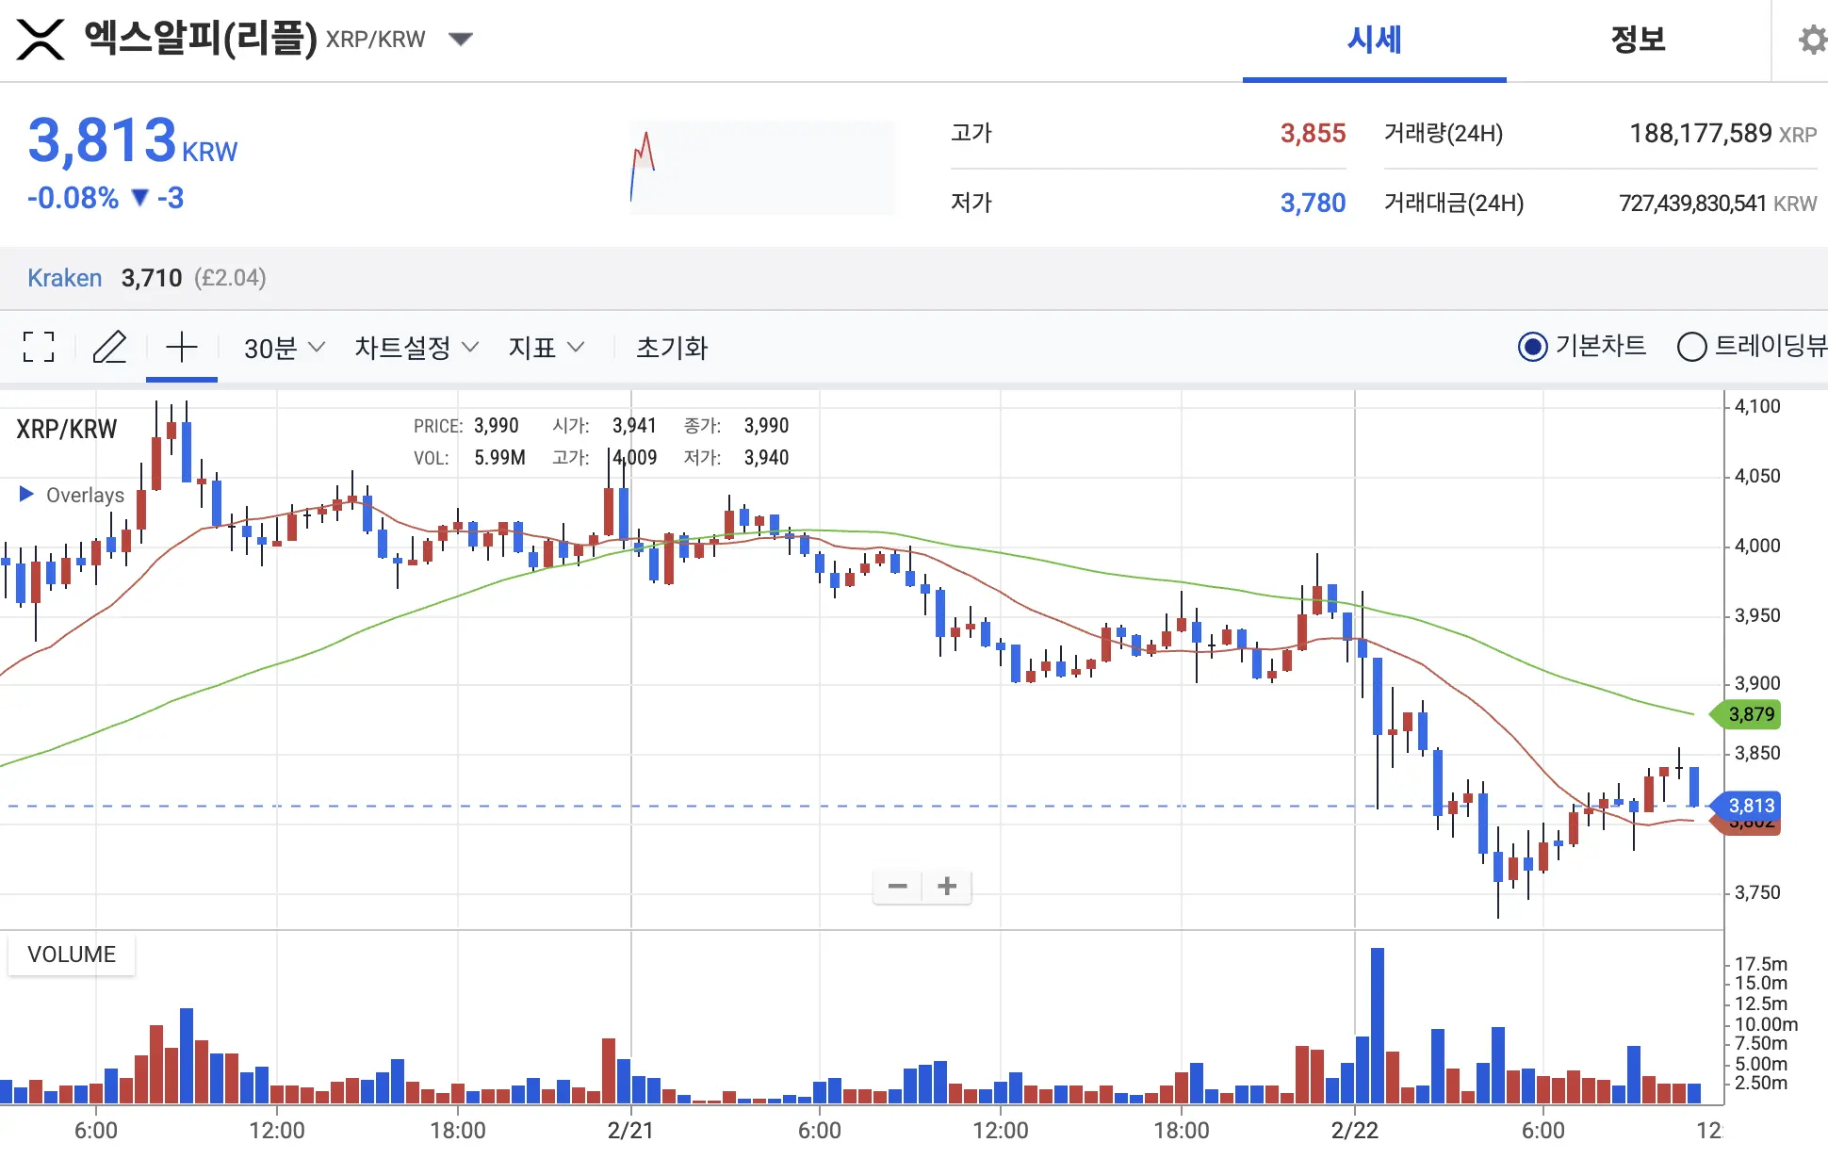Click the XRP Ripple logo icon
This screenshot has height=1159, width=1828.
(x=41, y=40)
